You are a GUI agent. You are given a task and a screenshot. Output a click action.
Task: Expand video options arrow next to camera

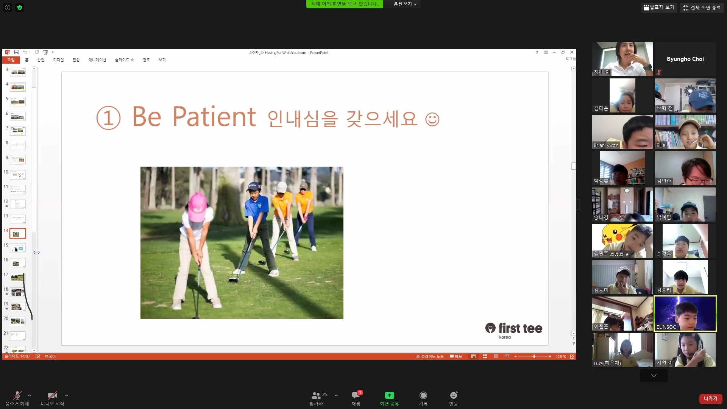[x=67, y=395]
